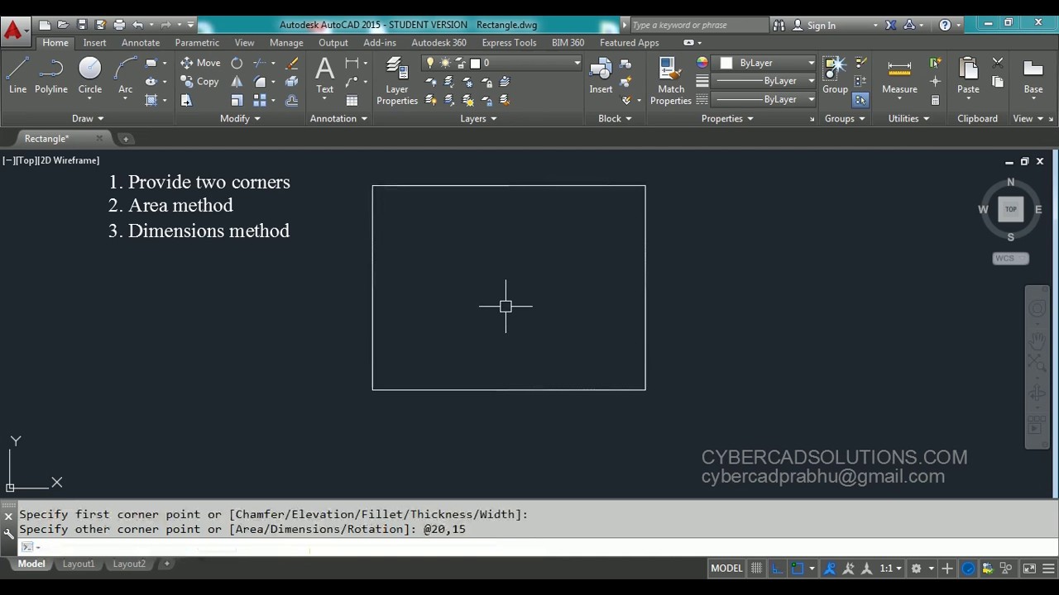The width and height of the screenshot is (1059, 595).
Task: Click the Sign In button
Action: 821,25
